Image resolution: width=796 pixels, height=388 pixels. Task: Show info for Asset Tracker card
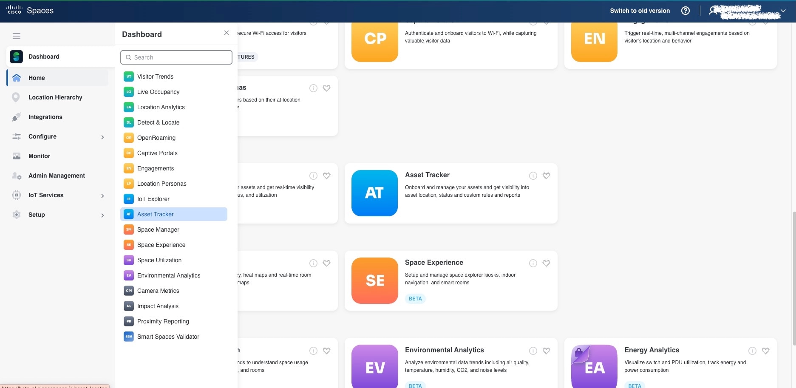coord(533,176)
